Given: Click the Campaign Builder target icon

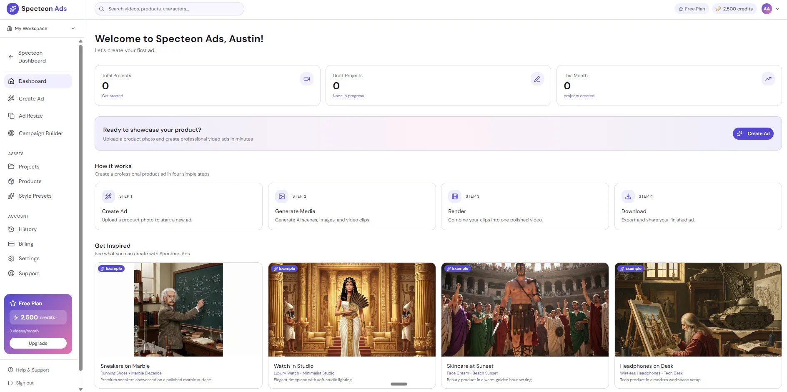Looking at the screenshot, I should coord(11,133).
